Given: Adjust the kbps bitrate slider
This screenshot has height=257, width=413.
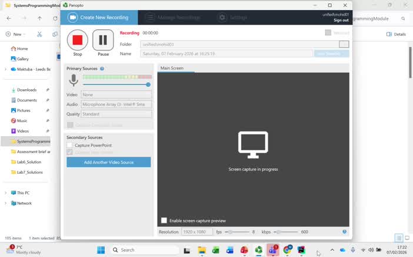Looking at the screenshot, I should tap(278, 232).
